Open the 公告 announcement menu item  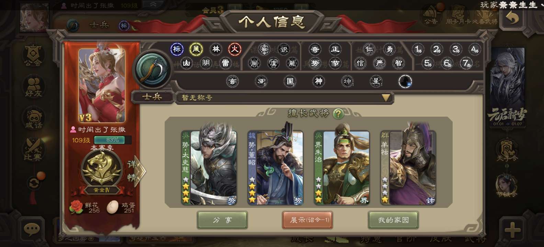click(x=431, y=15)
